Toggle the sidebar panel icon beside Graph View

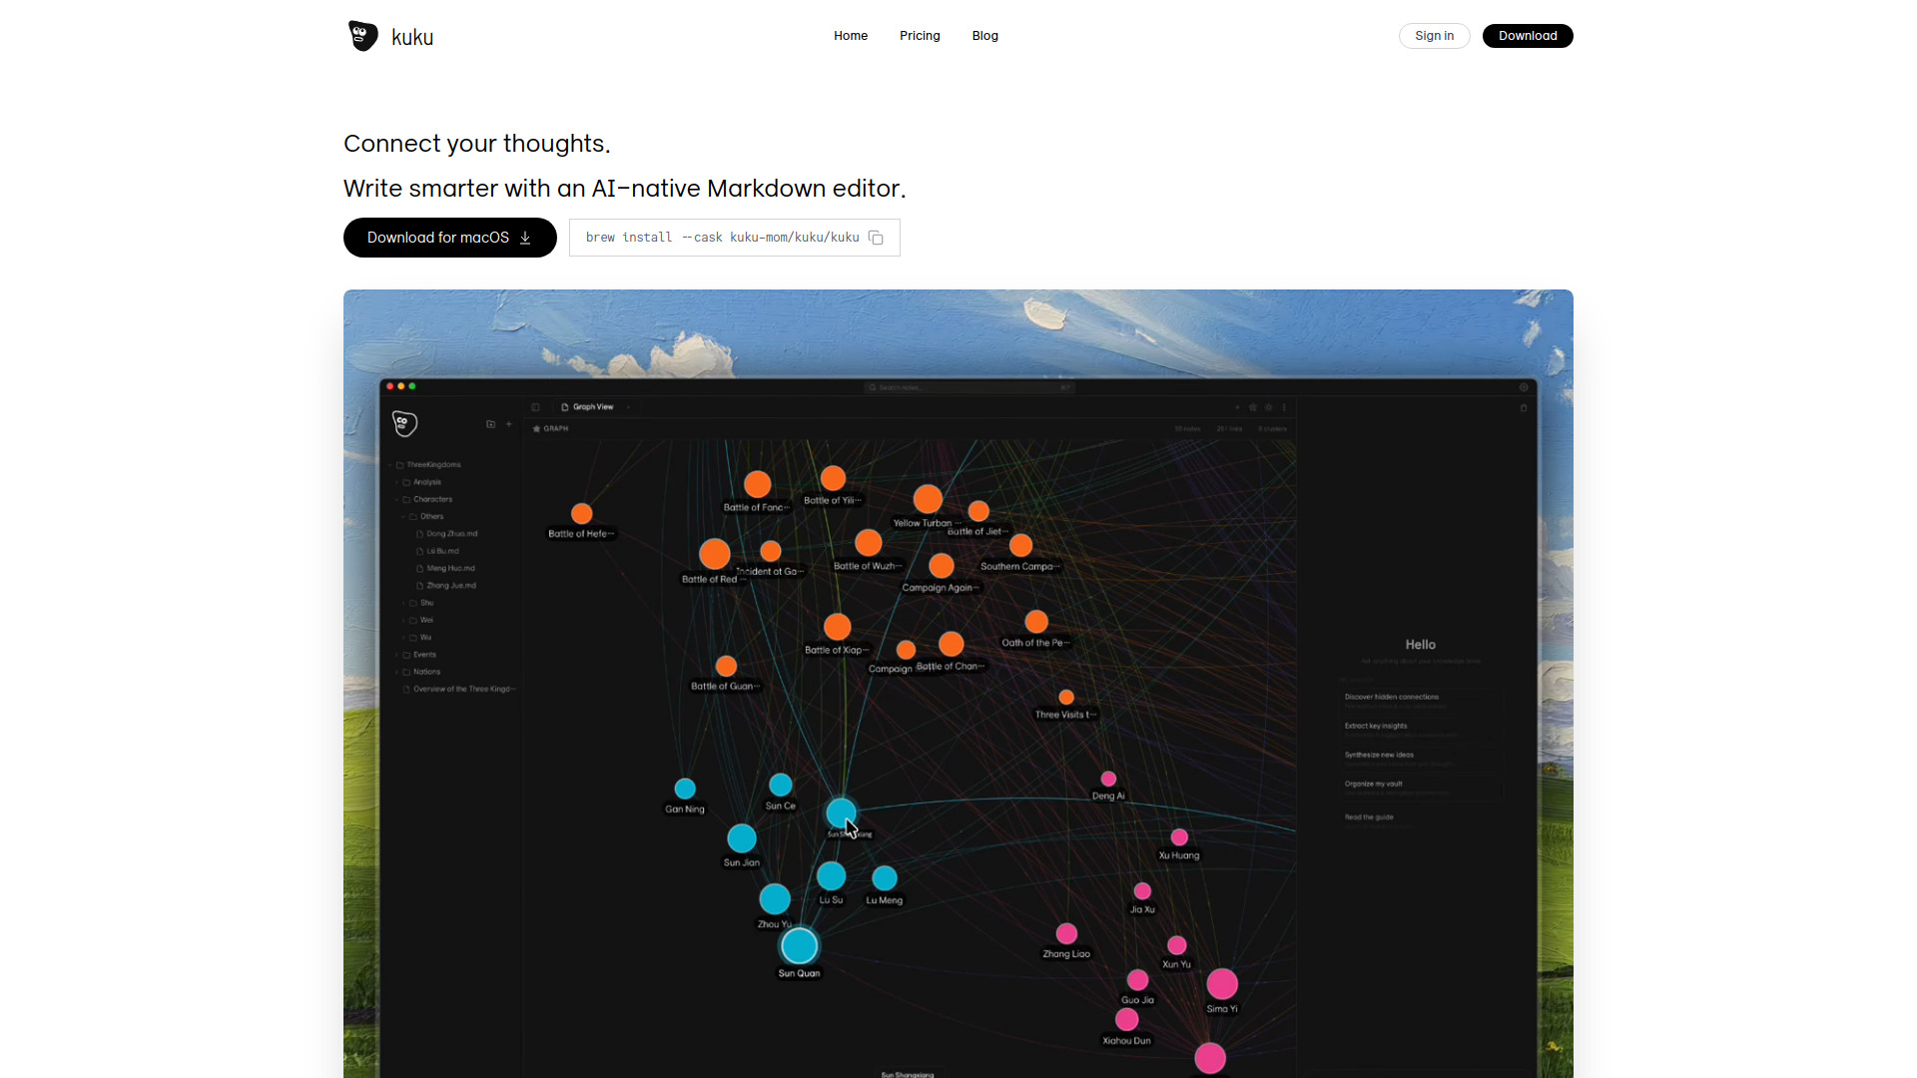pos(536,407)
